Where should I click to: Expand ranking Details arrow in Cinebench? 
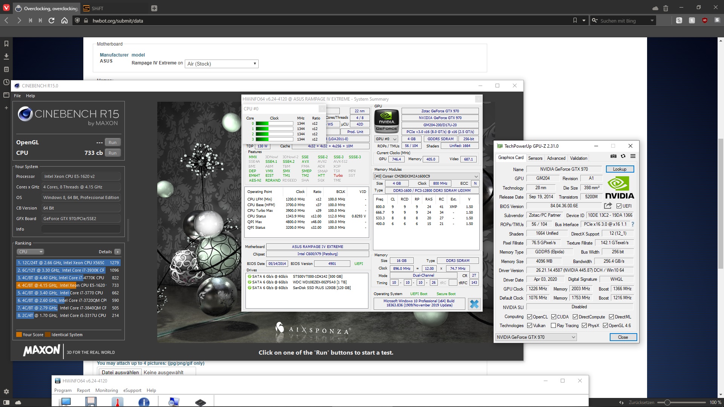coord(118,252)
